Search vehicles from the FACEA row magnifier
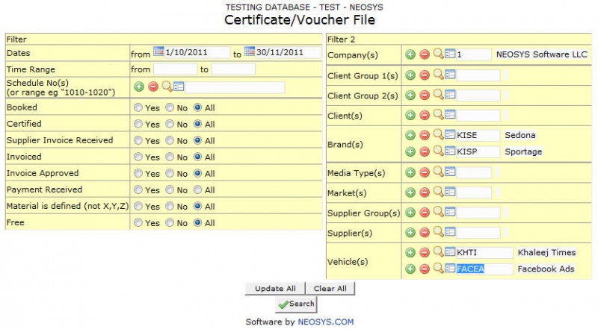598x329 pixels. pos(438,268)
